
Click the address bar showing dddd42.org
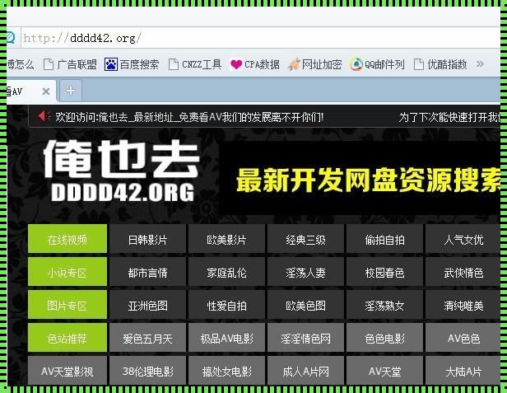click(260, 38)
